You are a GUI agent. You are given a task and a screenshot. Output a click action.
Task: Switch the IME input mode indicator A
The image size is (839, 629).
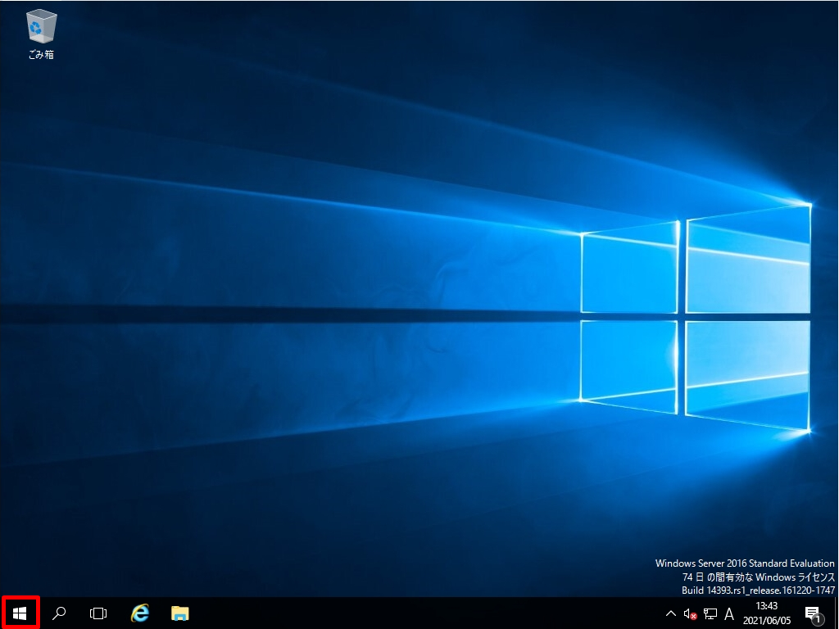pyautogui.click(x=728, y=613)
